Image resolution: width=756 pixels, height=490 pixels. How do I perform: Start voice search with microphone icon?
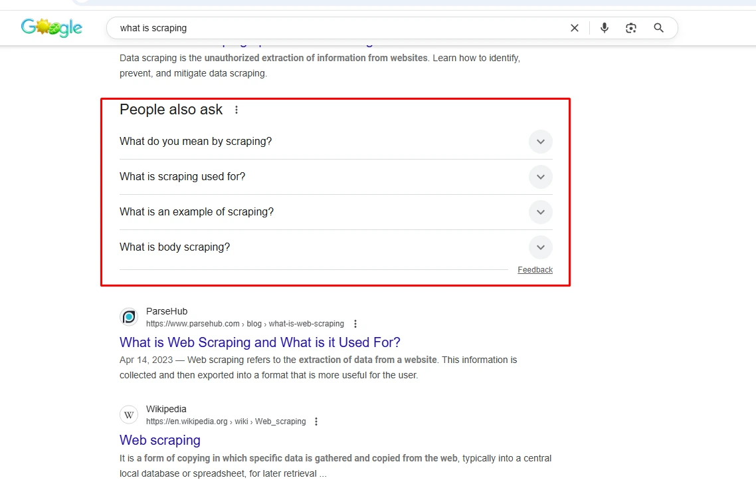point(604,28)
